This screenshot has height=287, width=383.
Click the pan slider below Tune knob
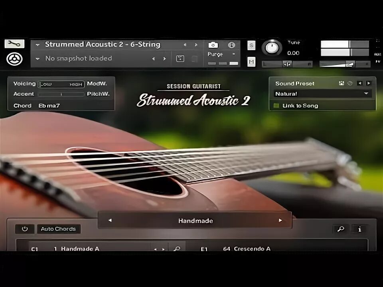pyautogui.click(x=287, y=64)
